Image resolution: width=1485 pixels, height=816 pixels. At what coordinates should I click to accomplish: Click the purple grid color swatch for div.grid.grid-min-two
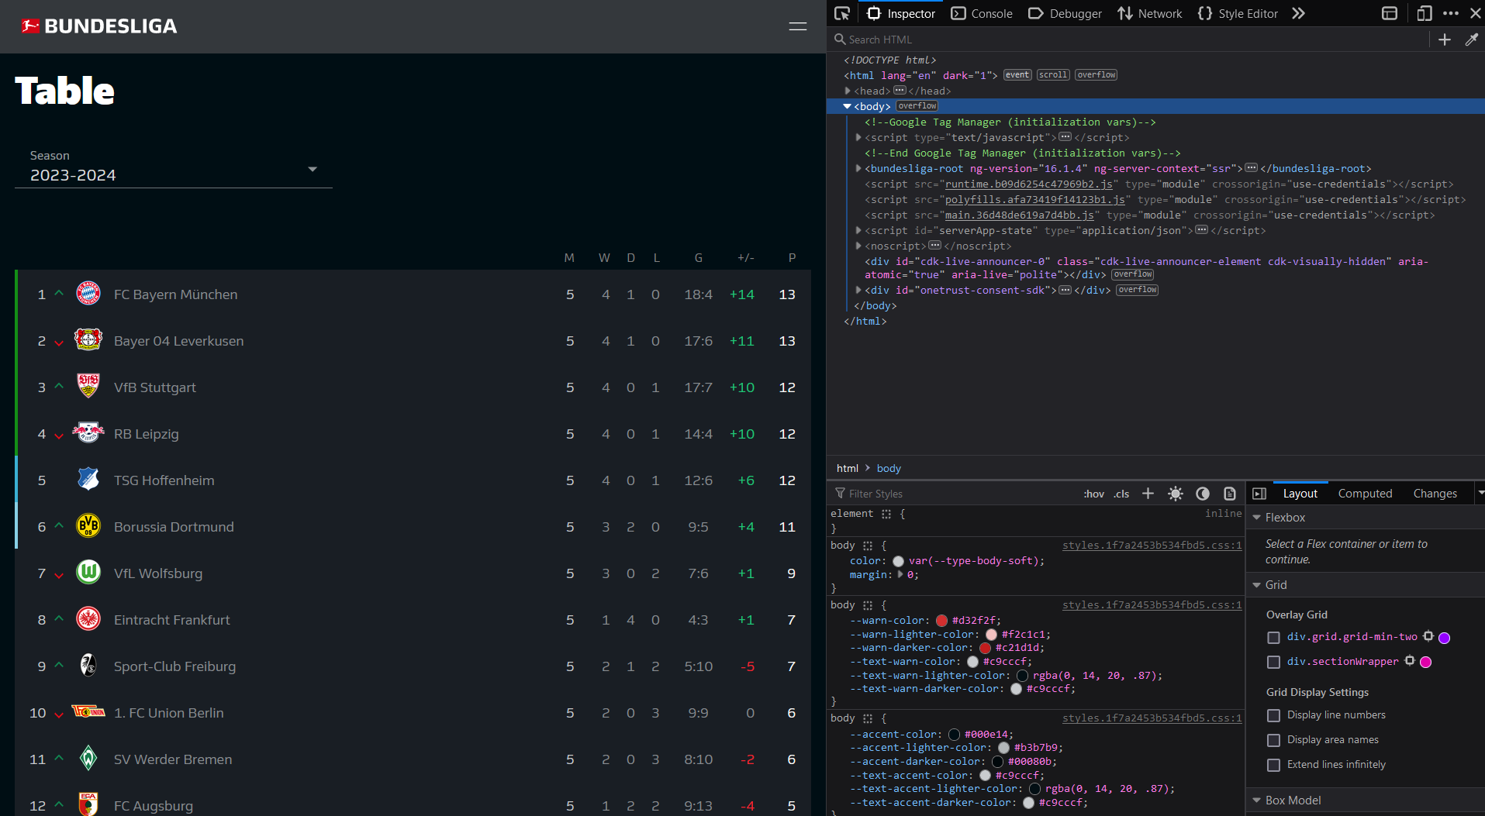(1444, 638)
